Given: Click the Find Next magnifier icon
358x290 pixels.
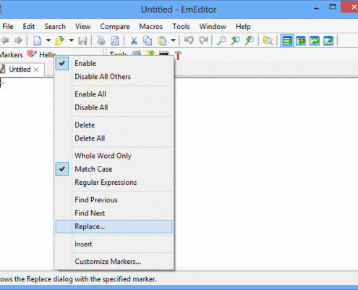Looking at the screenshot, I should click(250, 41).
